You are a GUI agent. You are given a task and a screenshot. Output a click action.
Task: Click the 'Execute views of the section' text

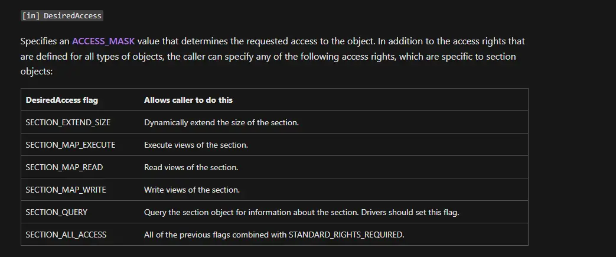coord(195,145)
